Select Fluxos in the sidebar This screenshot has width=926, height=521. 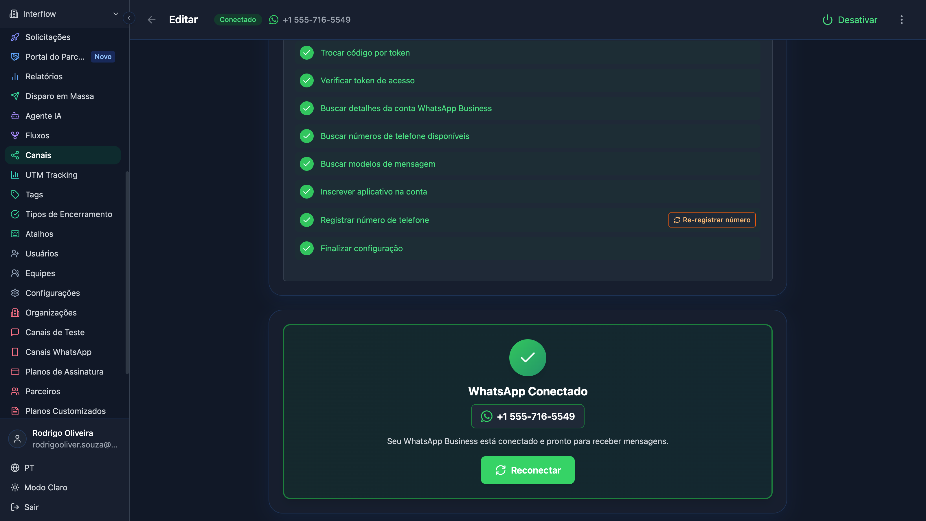tap(63, 135)
